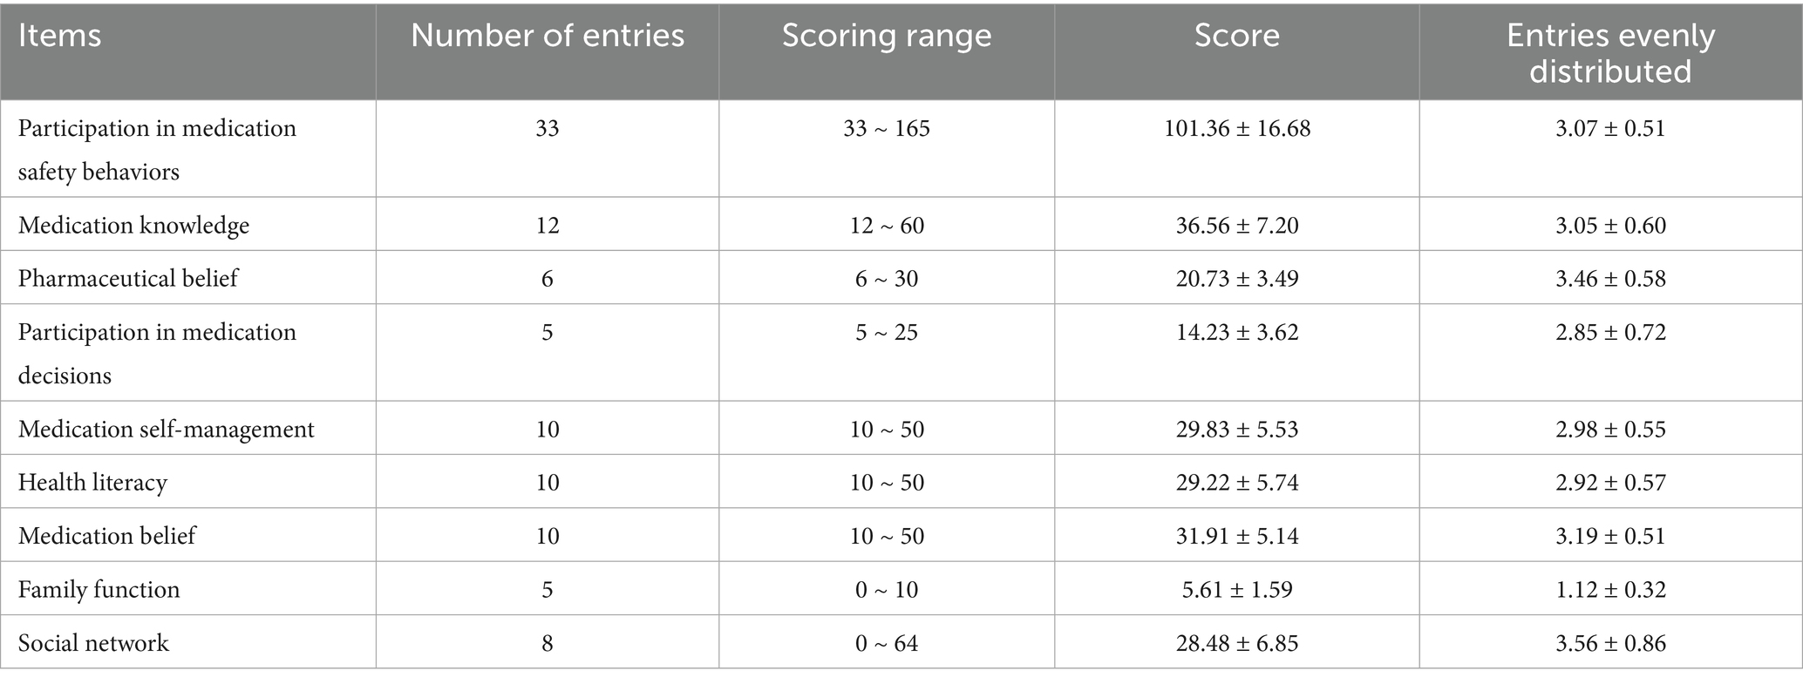Click the "Entries evenly distributed" header
The height and width of the screenshot is (684, 1803).
pos(1610,53)
